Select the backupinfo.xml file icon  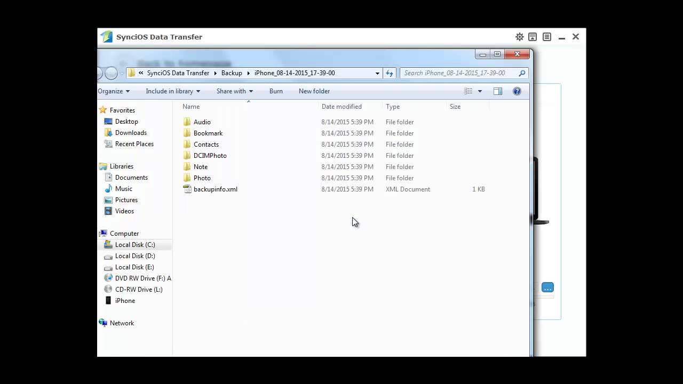pos(187,189)
